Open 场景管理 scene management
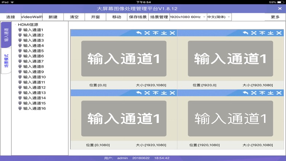The image size is (286, 161). click(x=159, y=17)
